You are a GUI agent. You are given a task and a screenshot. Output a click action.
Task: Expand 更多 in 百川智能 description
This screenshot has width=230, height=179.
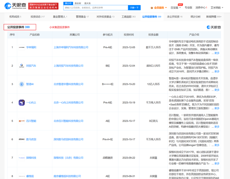[x=217, y=127]
